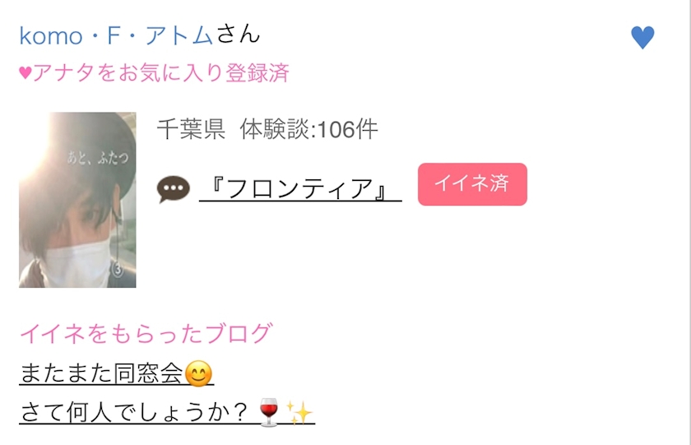The image size is (691, 445).
Task: View the masked profile photo thumbnail
Action: [x=77, y=200]
